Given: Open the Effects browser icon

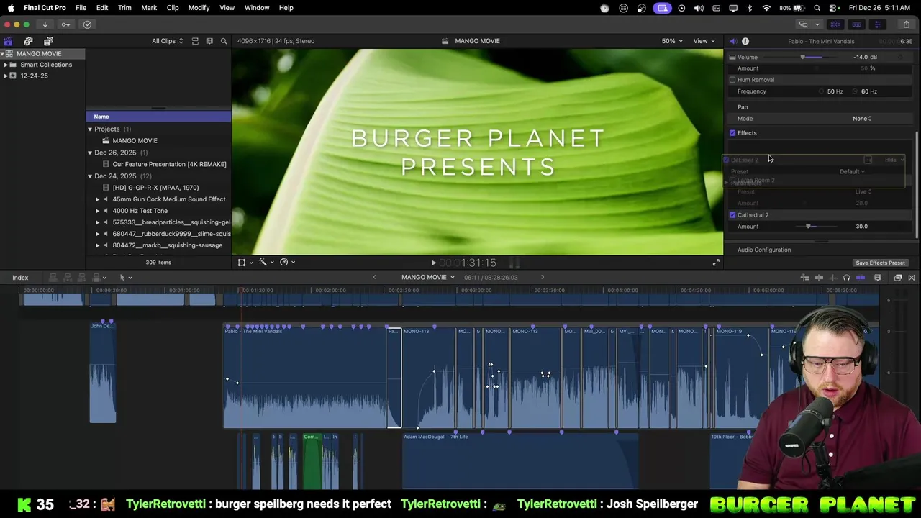Looking at the screenshot, I should coord(898,278).
